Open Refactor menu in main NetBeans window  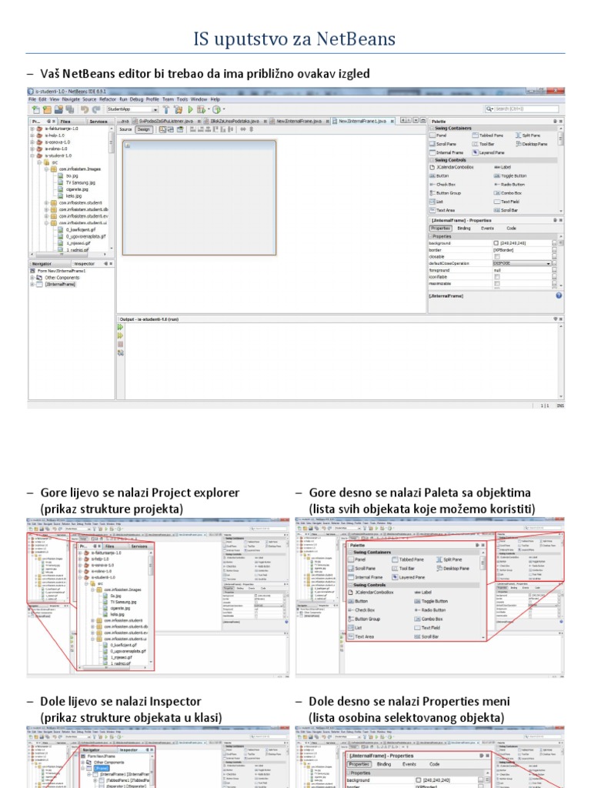tap(108, 99)
